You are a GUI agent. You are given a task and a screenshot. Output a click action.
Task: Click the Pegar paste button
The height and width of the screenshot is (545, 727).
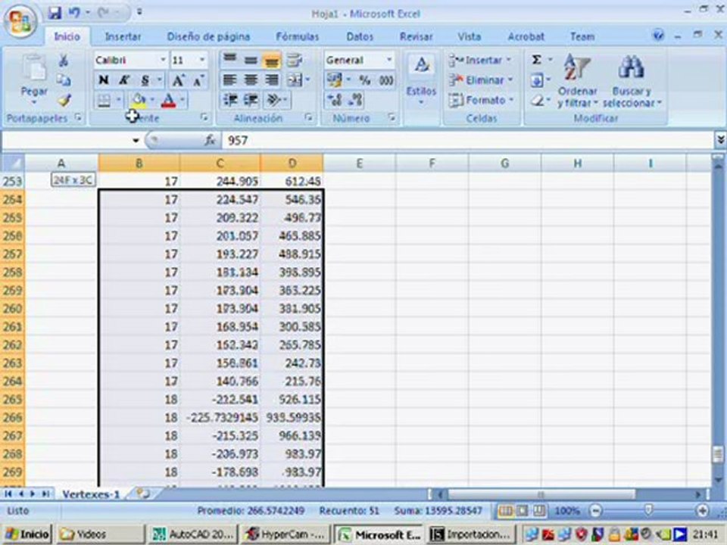(x=34, y=79)
